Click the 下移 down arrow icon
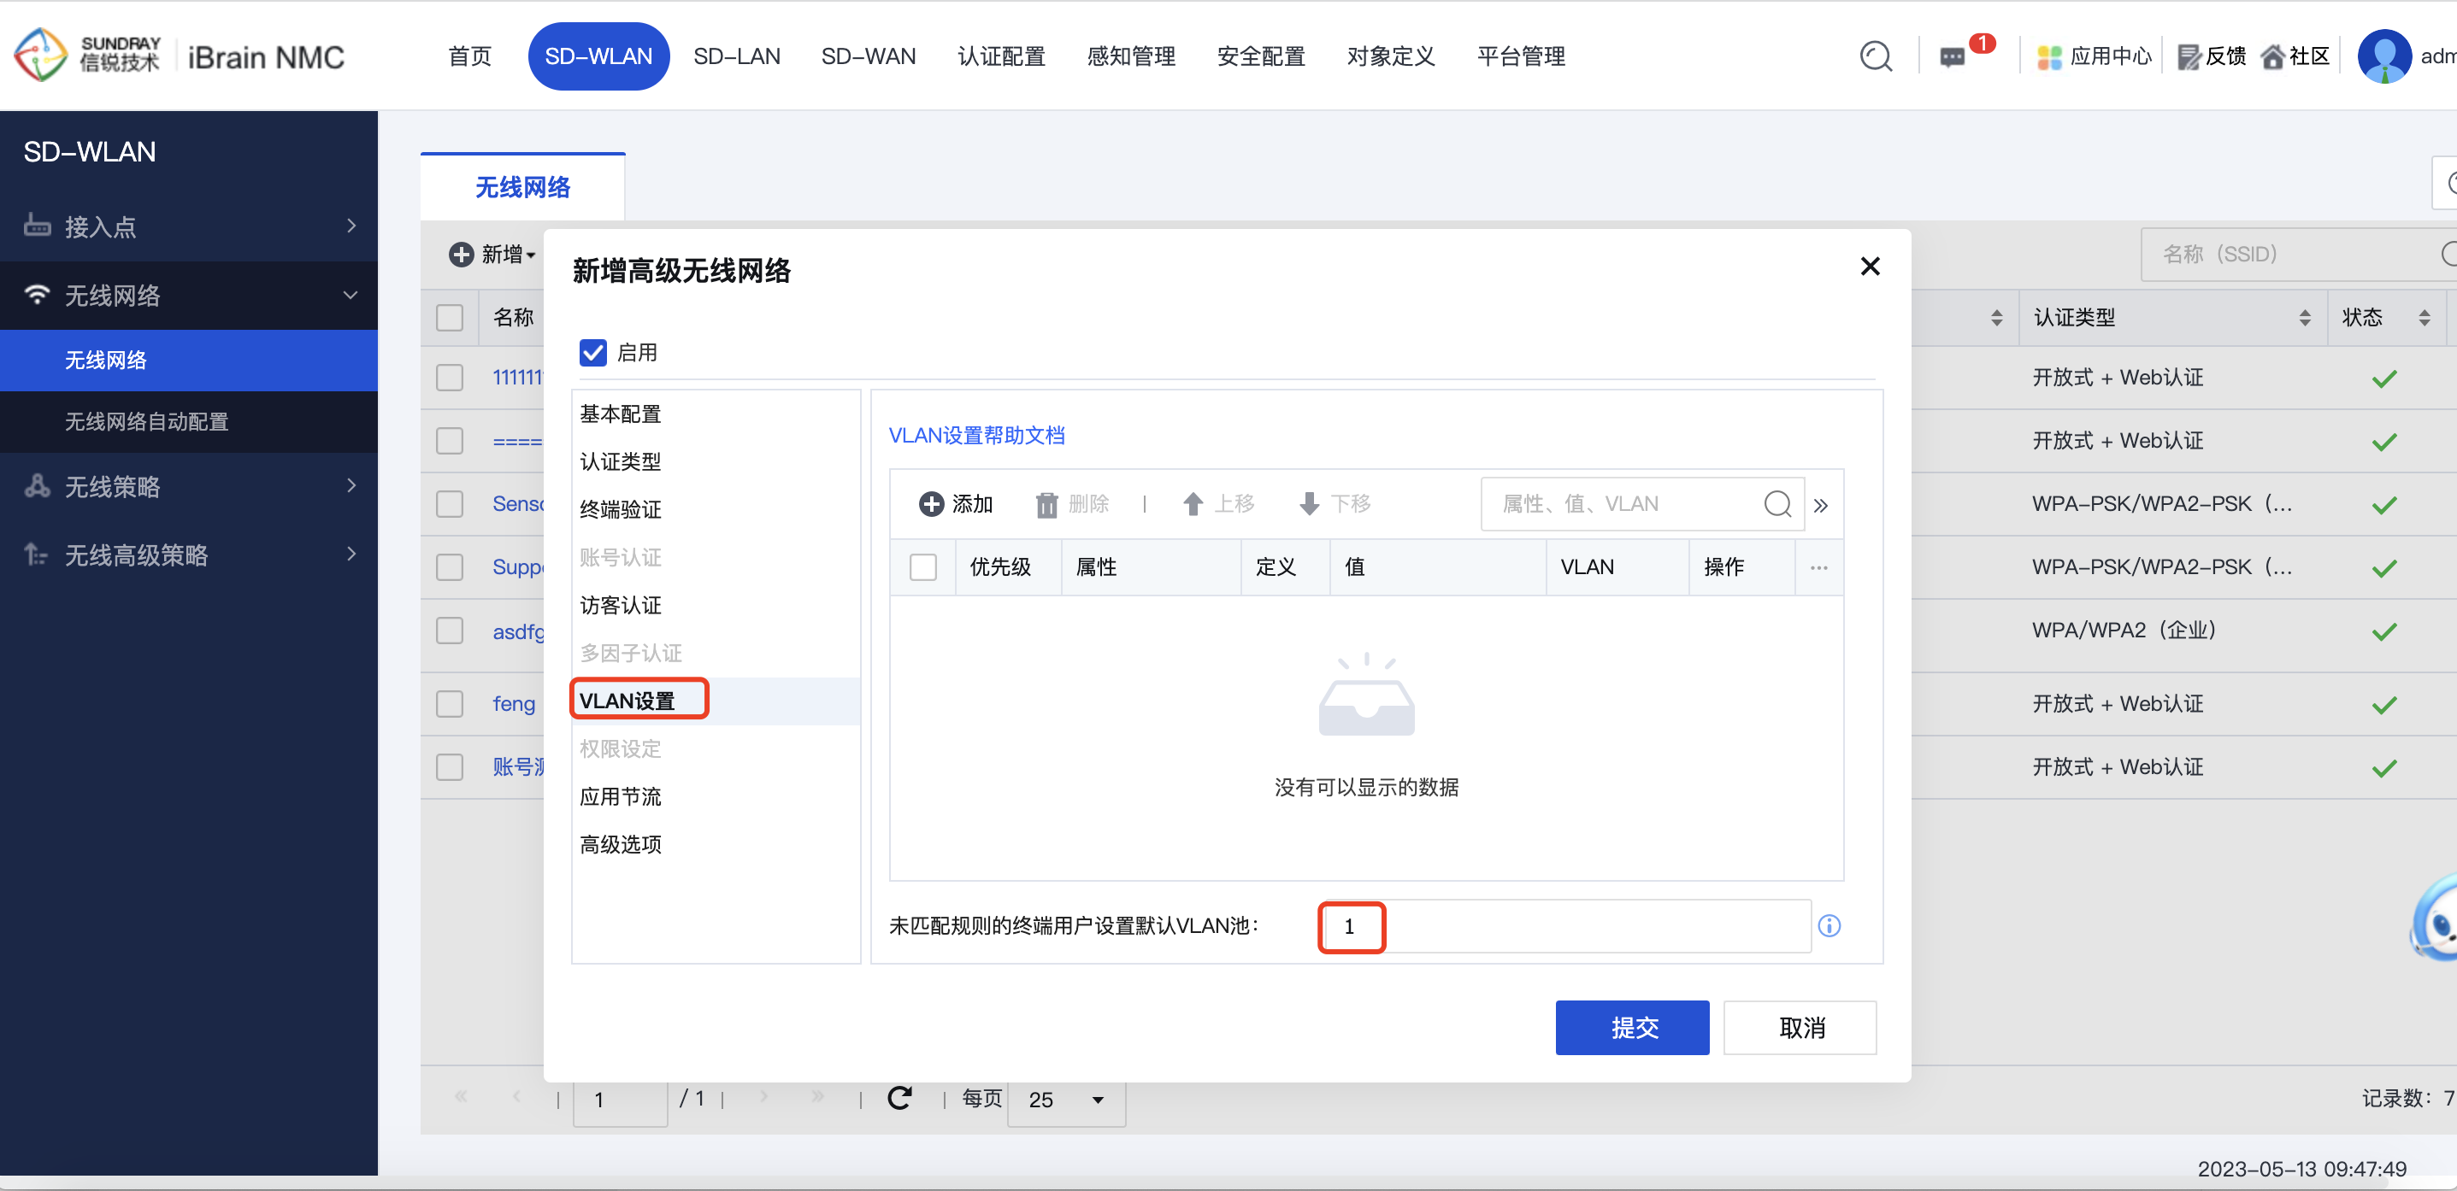The image size is (2457, 1191). tap(1310, 503)
